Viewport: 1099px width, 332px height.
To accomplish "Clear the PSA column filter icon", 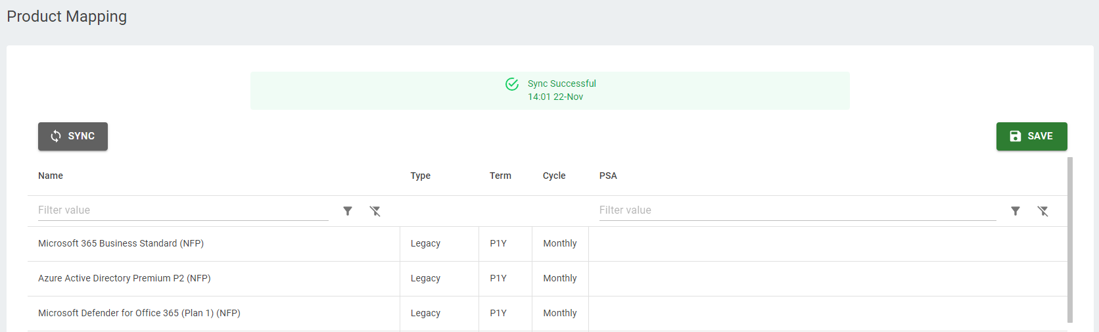I will click(1042, 211).
